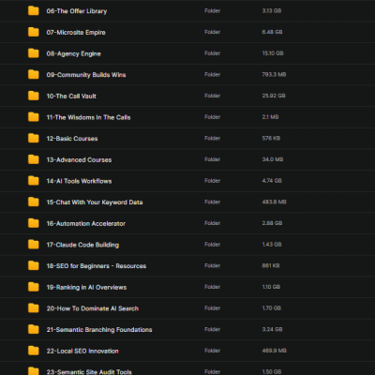The width and height of the screenshot is (375, 375).
Task: Open "15-Chat With Your Keyword Data" name
Action: tap(95, 202)
